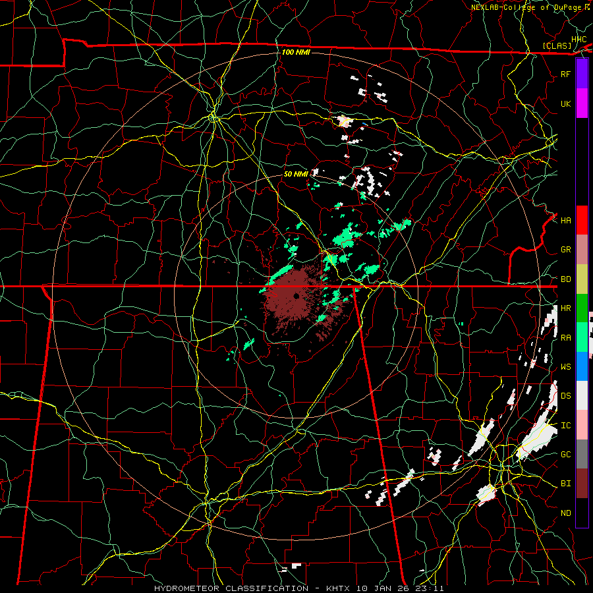593x593 pixels.
Task: Click the ND legend label
Action: pos(565,513)
